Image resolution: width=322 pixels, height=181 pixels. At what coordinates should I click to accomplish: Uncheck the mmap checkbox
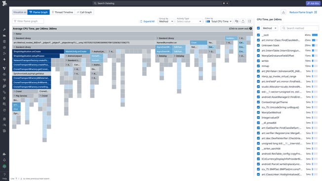pyautogui.click(x=258, y=66)
